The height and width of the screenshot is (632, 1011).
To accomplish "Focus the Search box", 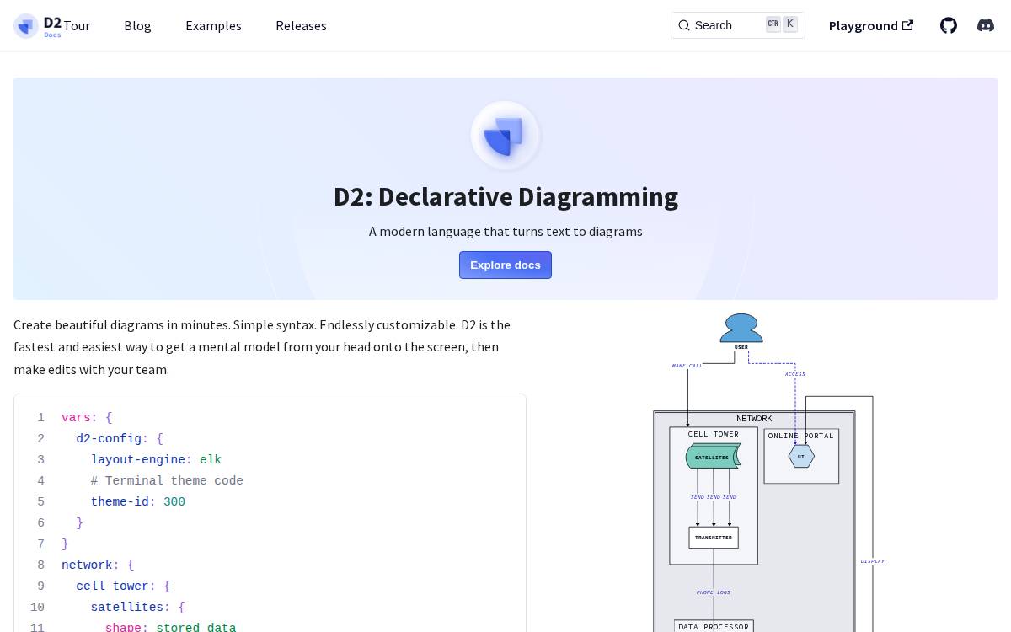I will point(737,25).
